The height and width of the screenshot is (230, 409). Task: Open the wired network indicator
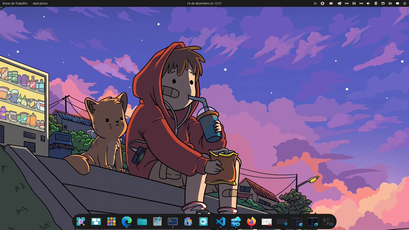[x=383, y=3]
